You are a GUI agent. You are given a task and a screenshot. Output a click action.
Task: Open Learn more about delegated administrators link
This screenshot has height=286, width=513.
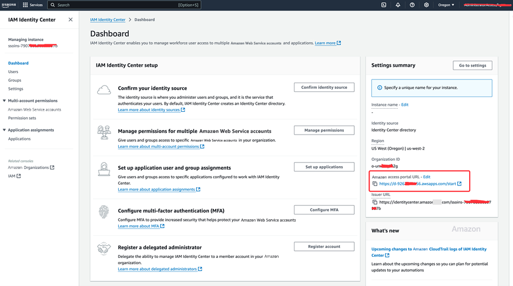160,269
